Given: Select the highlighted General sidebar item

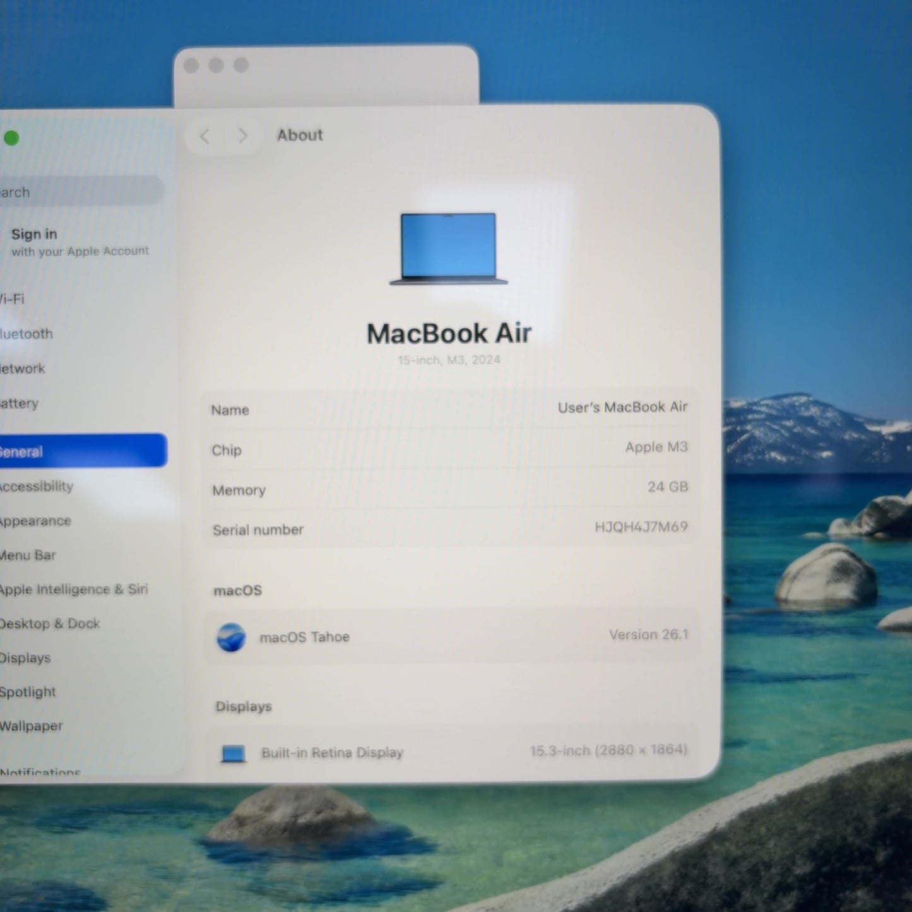Looking at the screenshot, I should pyautogui.click(x=83, y=451).
